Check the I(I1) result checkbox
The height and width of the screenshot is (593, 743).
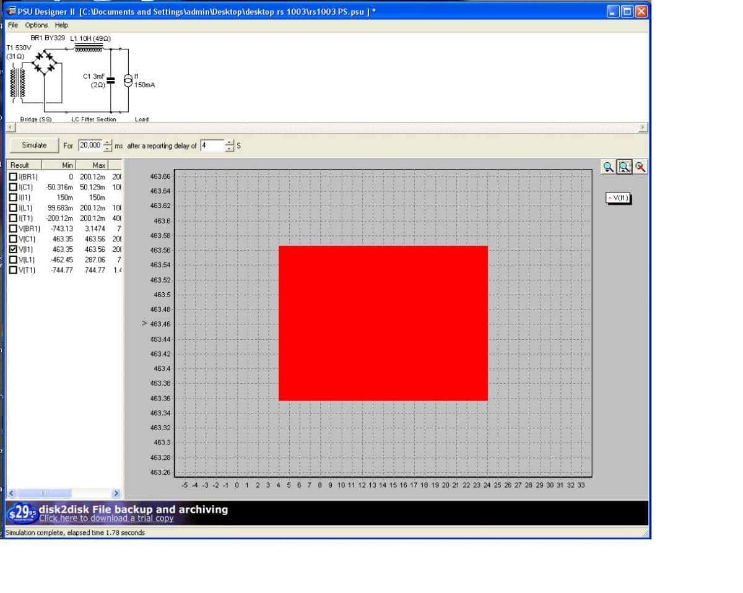click(14, 197)
